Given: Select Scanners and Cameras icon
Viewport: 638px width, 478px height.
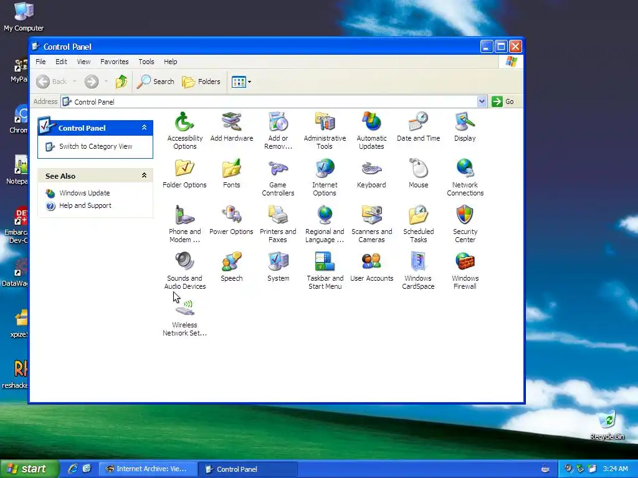Looking at the screenshot, I should (x=371, y=215).
